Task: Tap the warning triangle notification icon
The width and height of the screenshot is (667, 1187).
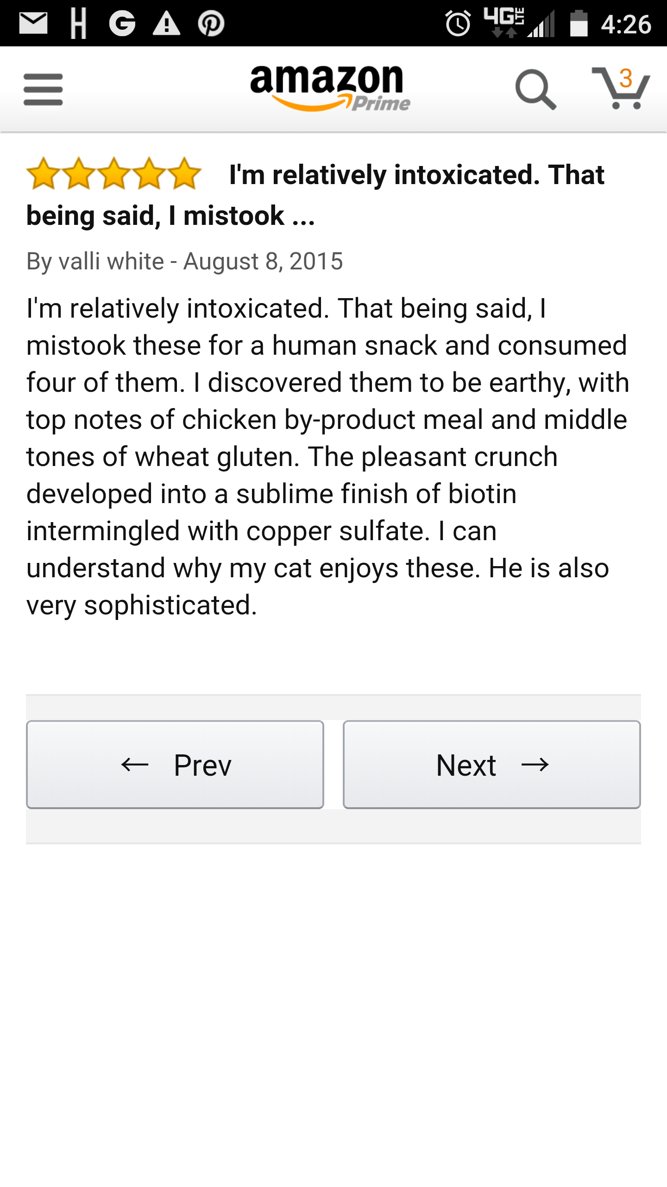Action: click(166, 24)
